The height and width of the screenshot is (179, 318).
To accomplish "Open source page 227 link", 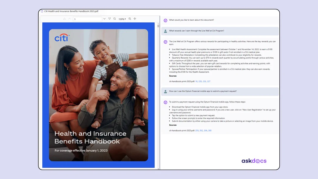I will pyautogui.click(x=209, y=81).
